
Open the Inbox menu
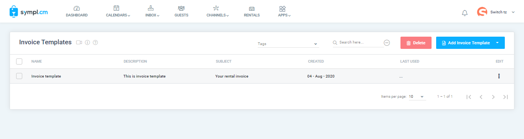[152, 11]
